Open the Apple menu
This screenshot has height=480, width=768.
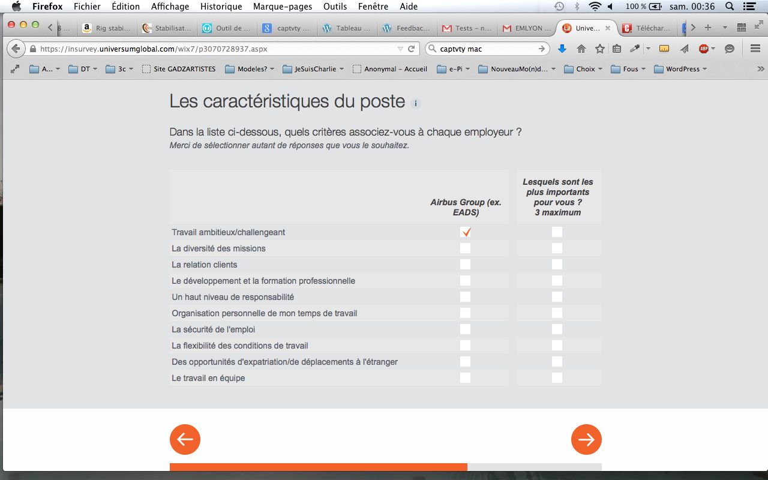pyautogui.click(x=16, y=7)
